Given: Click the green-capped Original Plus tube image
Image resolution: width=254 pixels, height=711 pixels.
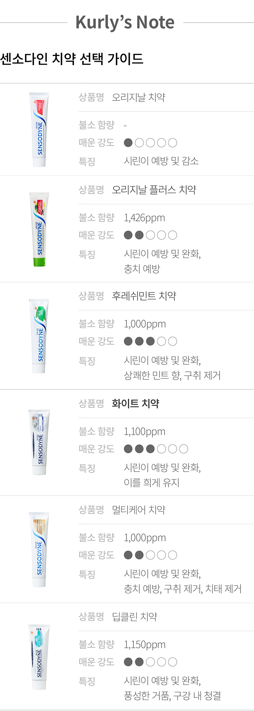Looking at the screenshot, I should tap(39, 229).
